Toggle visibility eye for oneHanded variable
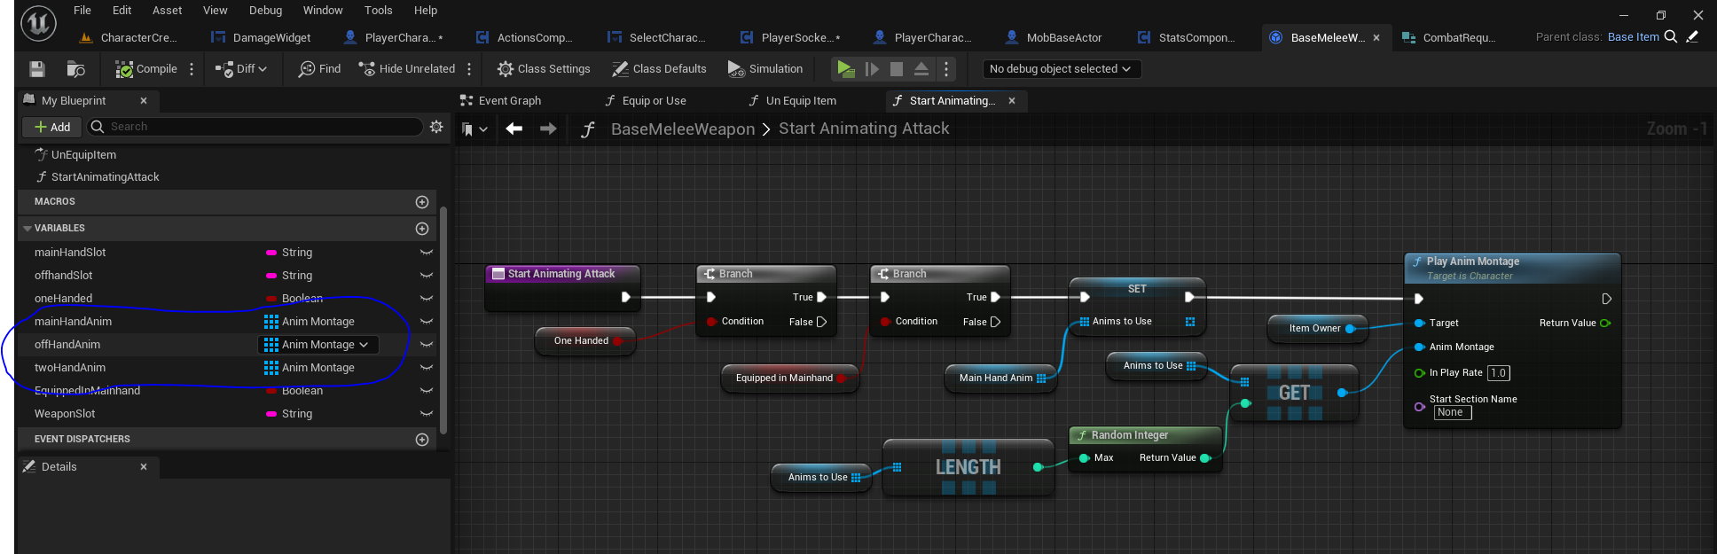Screen dimensions: 1717x554 coord(427,299)
